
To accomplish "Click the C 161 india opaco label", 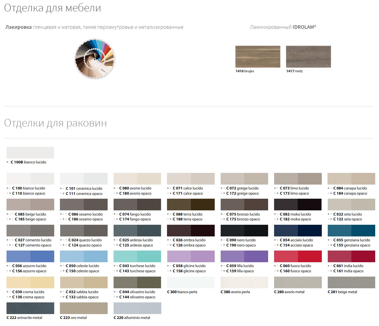I will (348, 271).
